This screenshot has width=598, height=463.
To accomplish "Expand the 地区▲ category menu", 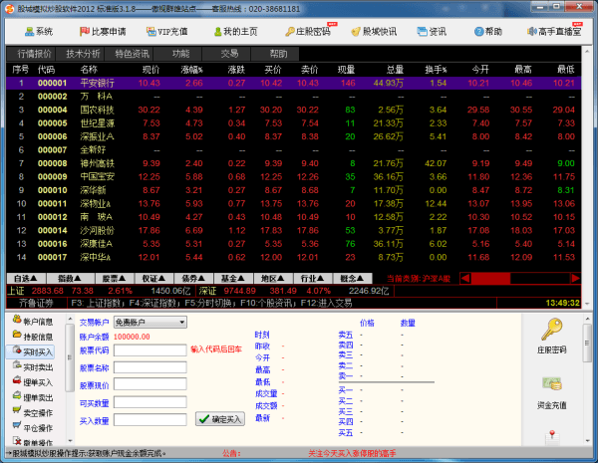I will click(x=273, y=279).
